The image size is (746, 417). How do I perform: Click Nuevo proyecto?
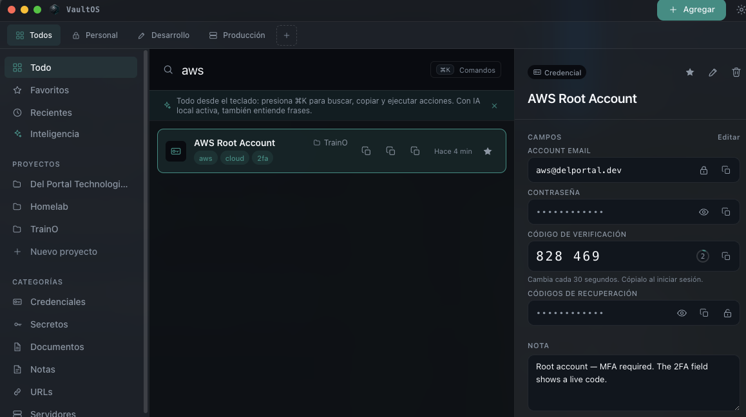click(x=71, y=252)
